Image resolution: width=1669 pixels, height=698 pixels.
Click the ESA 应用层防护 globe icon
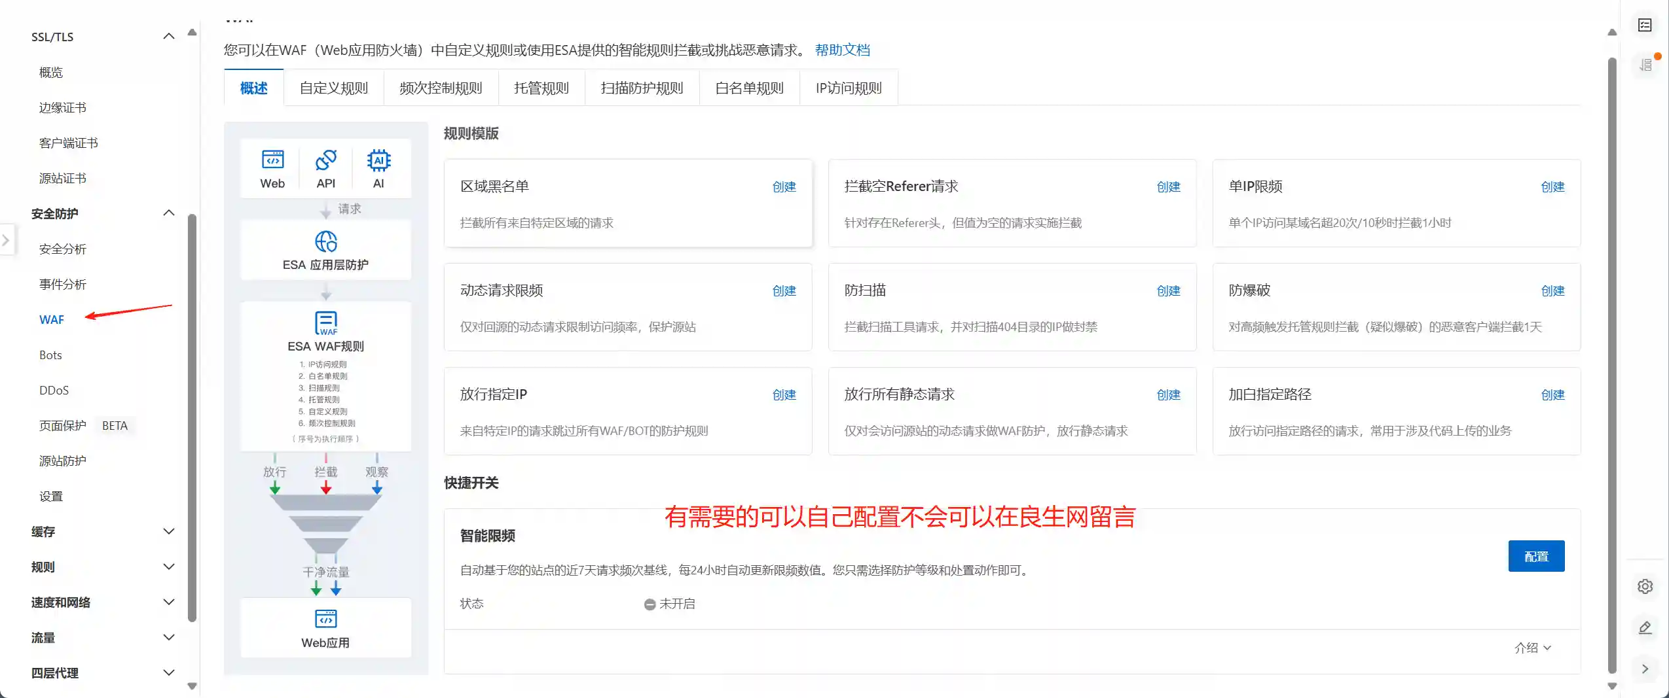click(x=325, y=243)
